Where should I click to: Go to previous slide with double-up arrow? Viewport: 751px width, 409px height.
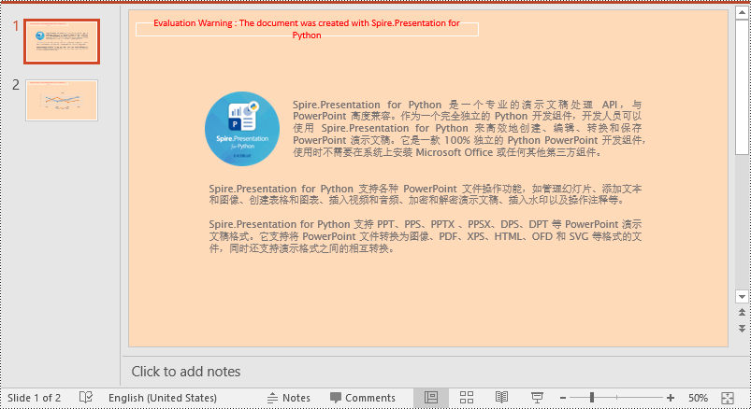tap(742, 313)
